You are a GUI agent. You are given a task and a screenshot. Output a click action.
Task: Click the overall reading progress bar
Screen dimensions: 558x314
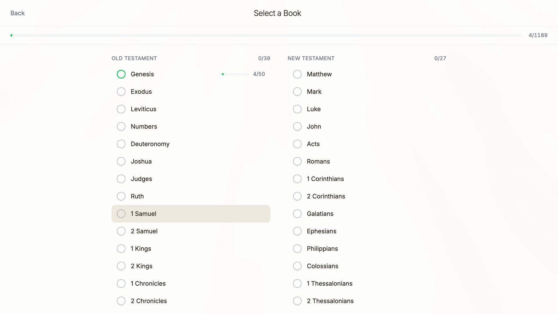[x=266, y=35]
